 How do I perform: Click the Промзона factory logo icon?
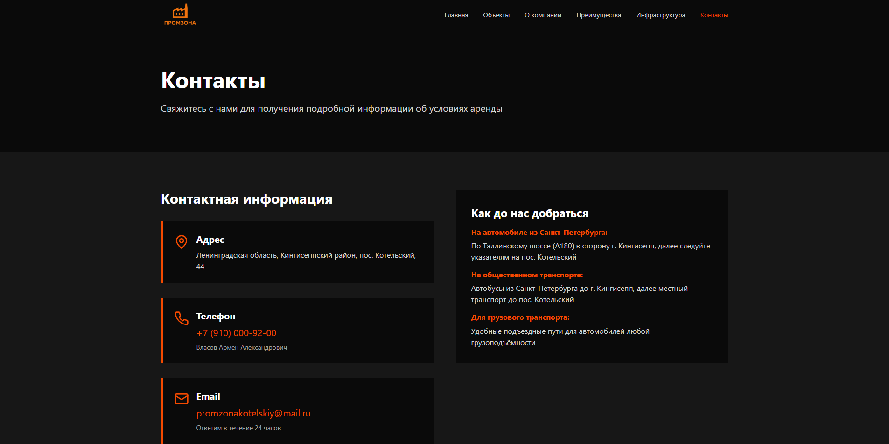[180, 12]
